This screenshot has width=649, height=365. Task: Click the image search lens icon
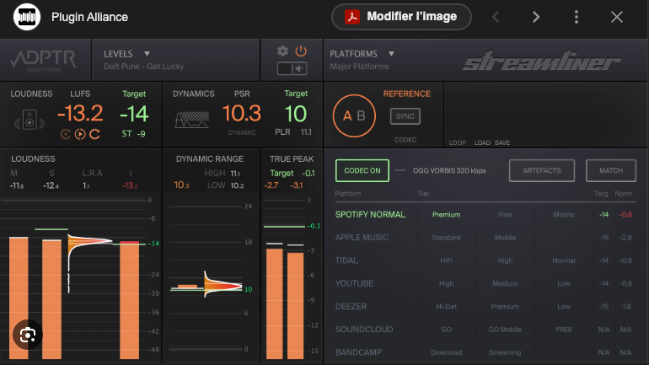(x=27, y=335)
